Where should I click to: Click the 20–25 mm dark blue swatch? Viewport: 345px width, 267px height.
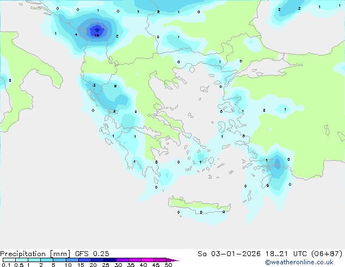97,260
